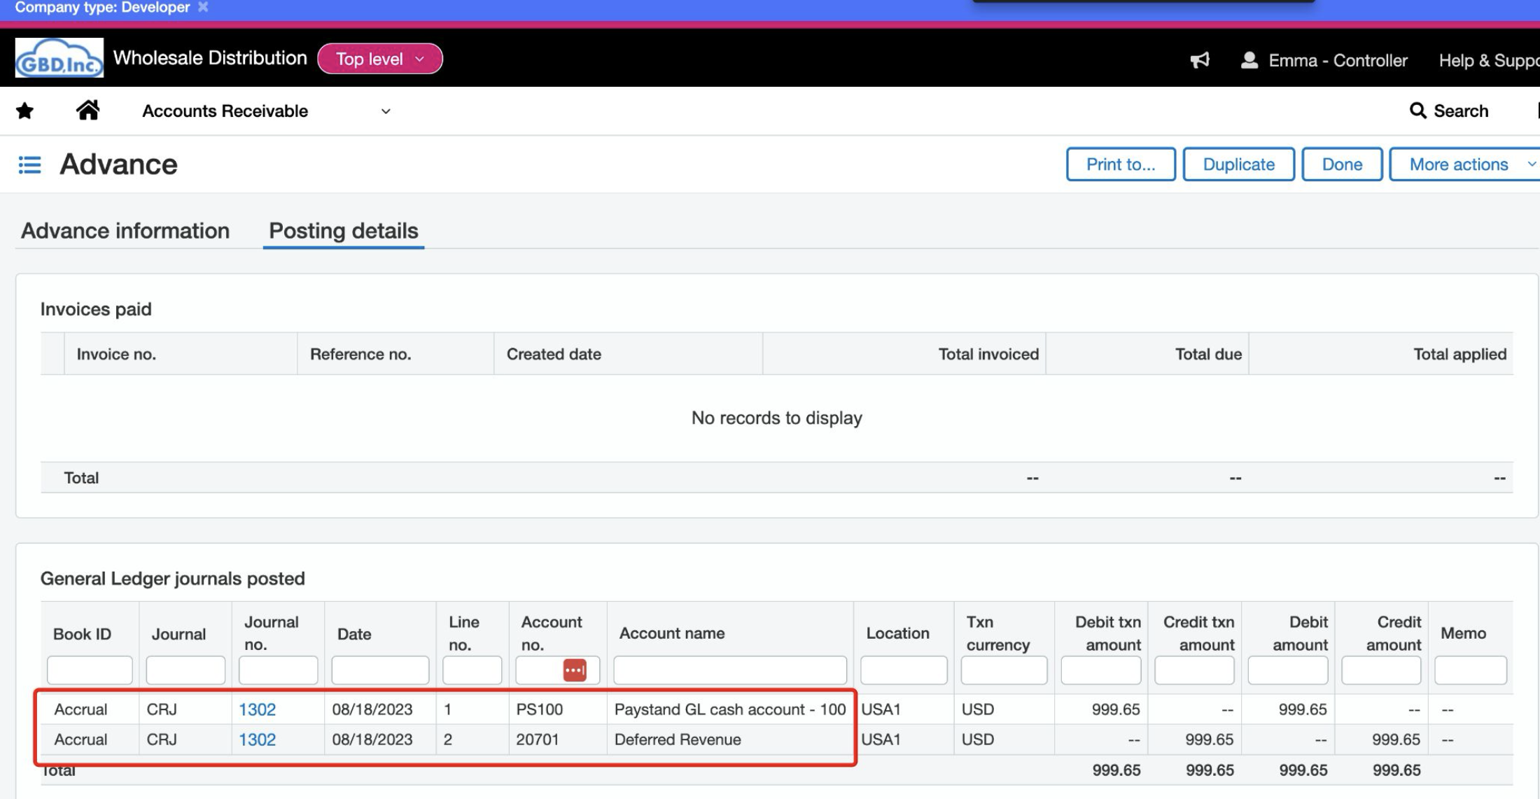Click the General Ledger journals posted heading

click(172, 579)
